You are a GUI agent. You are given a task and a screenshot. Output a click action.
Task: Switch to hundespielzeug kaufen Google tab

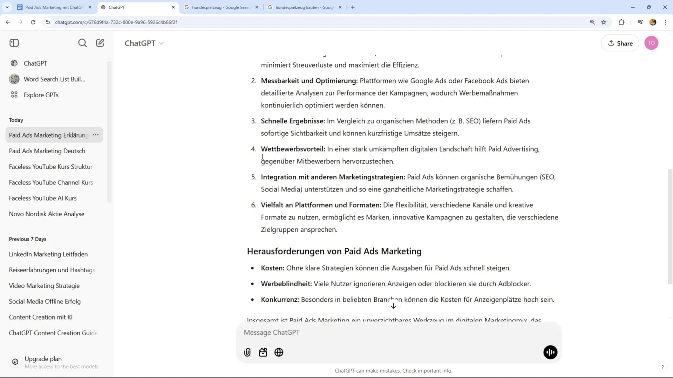[304, 7]
